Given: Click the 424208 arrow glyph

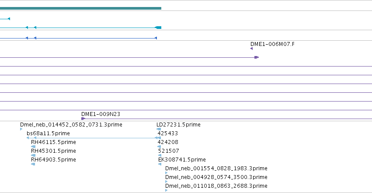Looking at the screenshot, I should (x=159, y=147).
